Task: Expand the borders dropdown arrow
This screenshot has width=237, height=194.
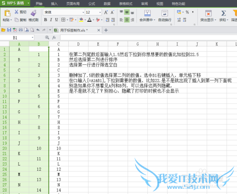Action: point(67,20)
